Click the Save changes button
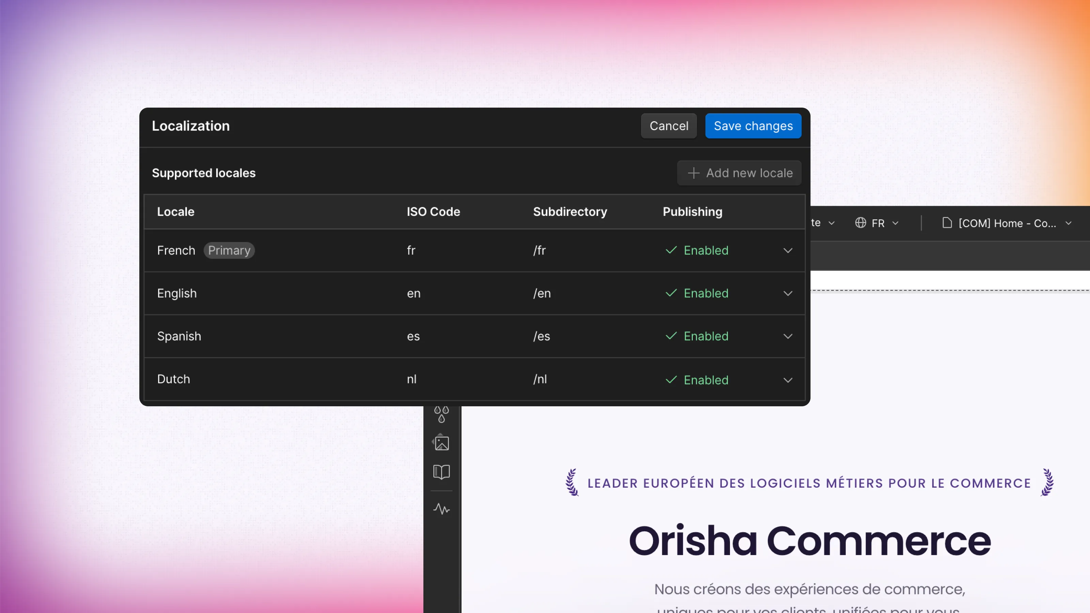 coord(753,126)
